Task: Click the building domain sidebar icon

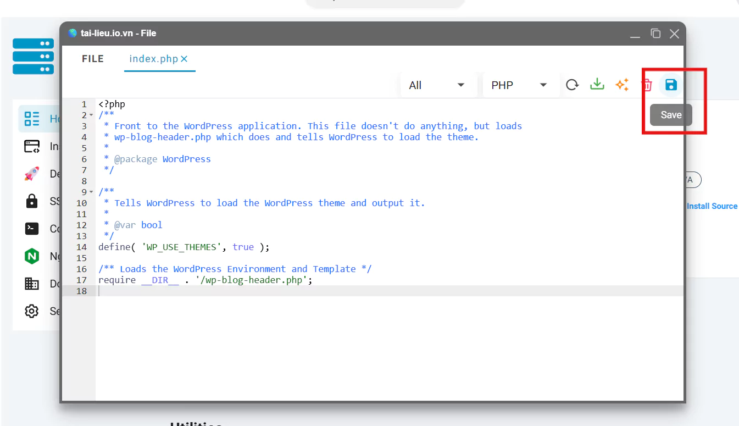Action: pyautogui.click(x=32, y=284)
